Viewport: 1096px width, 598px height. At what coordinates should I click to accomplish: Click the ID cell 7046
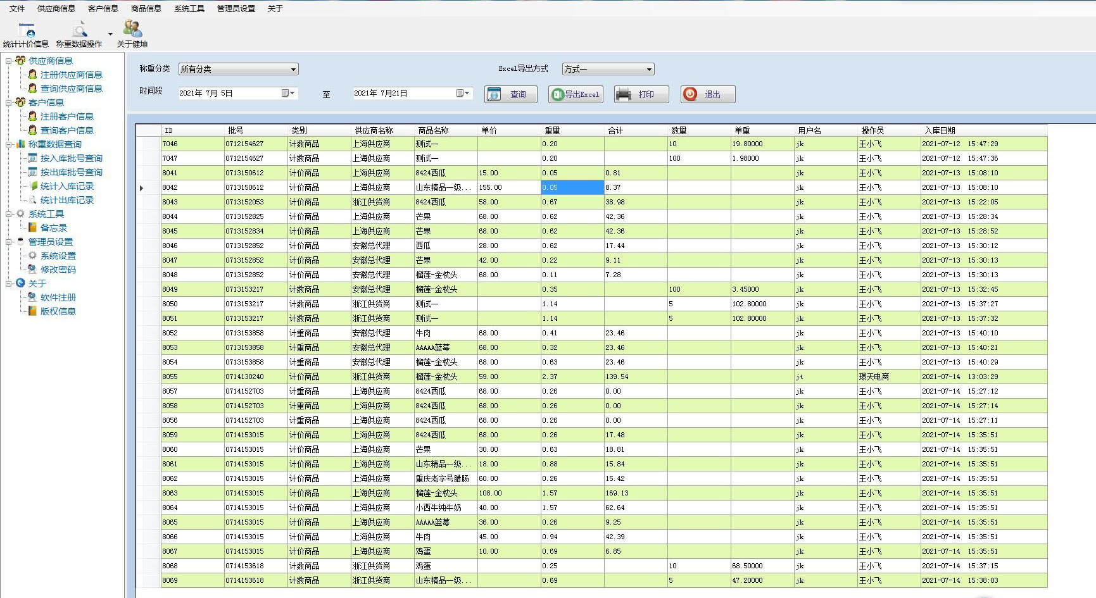[x=192, y=144]
